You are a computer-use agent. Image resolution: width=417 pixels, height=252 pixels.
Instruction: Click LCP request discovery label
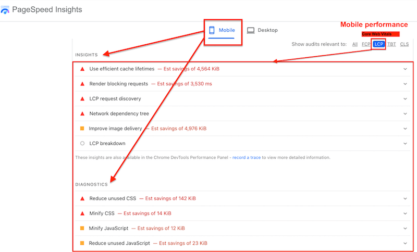(115, 98)
